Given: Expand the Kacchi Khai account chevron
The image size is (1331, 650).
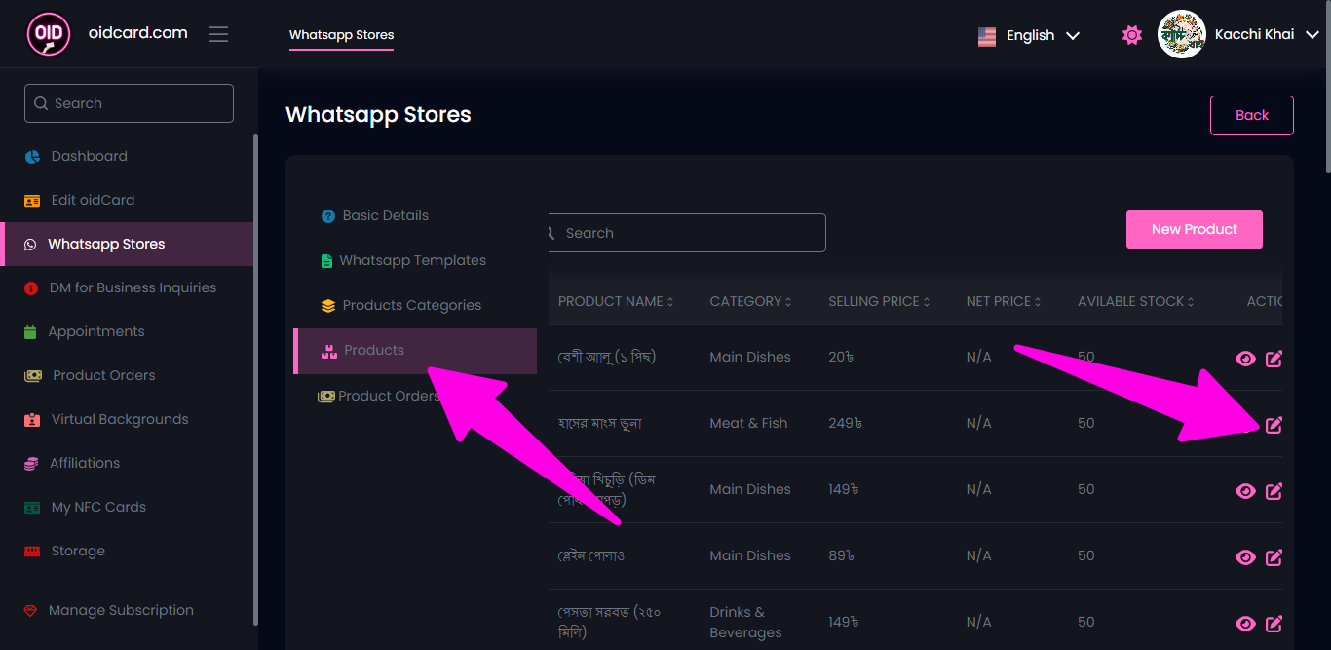Looking at the screenshot, I should click(1312, 35).
